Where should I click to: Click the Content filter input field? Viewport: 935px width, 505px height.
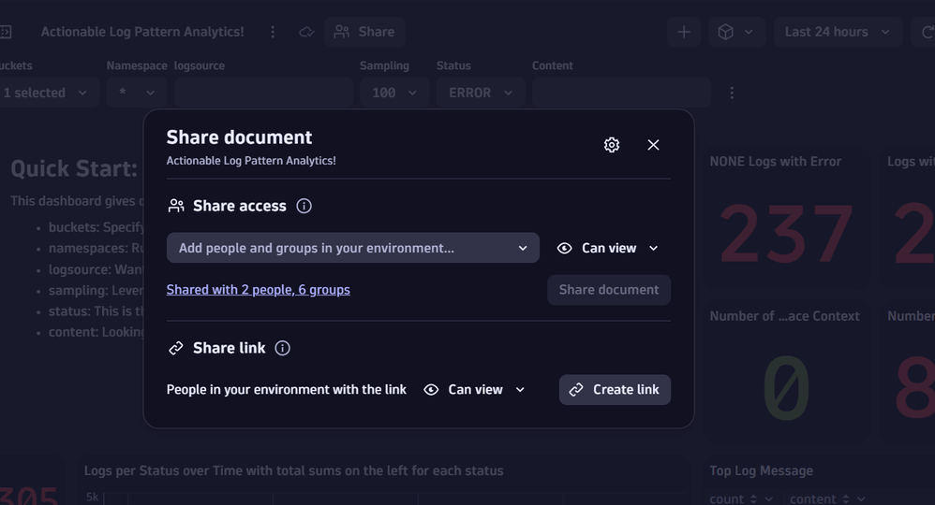tap(620, 93)
